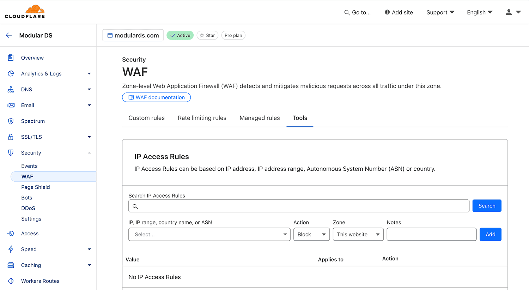Click the Active status badge
529x290 pixels.
pyautogui.click(x=180, y=35)
